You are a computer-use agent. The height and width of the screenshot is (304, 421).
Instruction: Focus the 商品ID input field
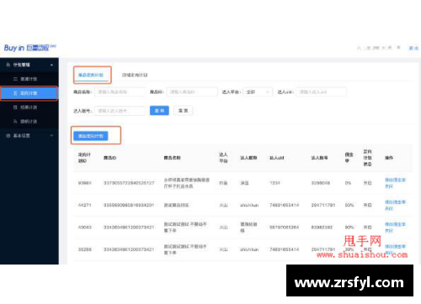(192, 92)
